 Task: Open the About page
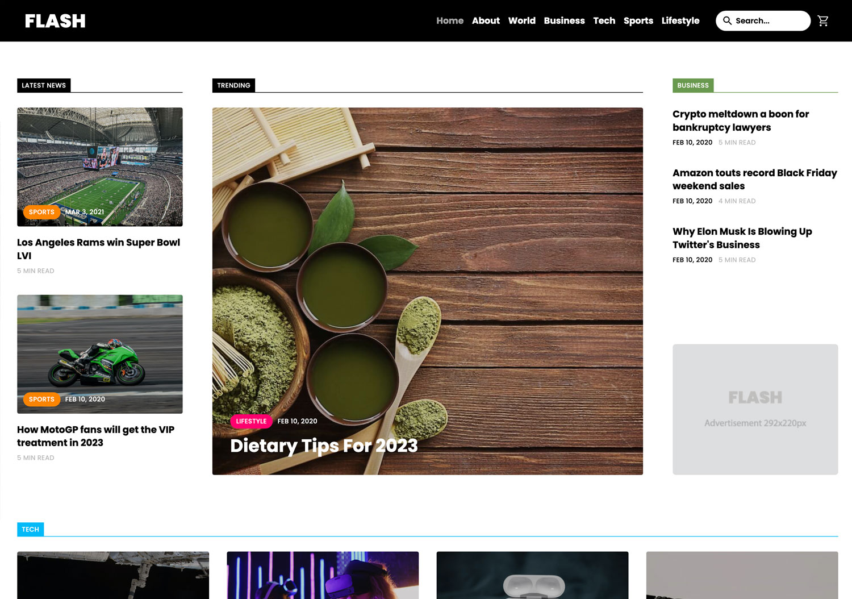[486, 20]
